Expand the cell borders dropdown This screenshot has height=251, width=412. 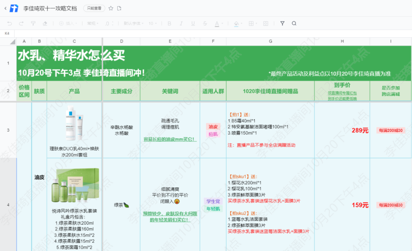pos(253,24)
